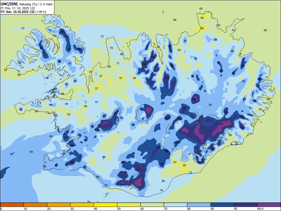Select the pale blue 70–80 legend swatch

[175, 205]
